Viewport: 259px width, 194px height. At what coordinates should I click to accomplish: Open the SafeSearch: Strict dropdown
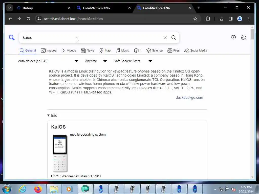[x=133, y=61]
